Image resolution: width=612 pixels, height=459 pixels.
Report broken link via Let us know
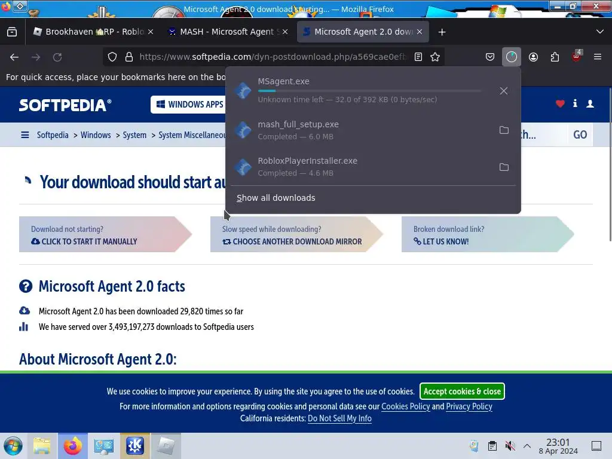pos(488,234)
